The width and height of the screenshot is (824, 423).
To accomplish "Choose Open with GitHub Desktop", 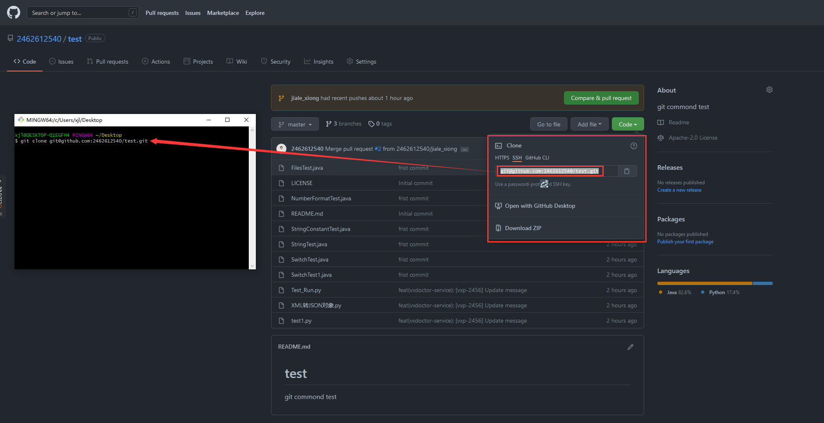I will point(540,206).
